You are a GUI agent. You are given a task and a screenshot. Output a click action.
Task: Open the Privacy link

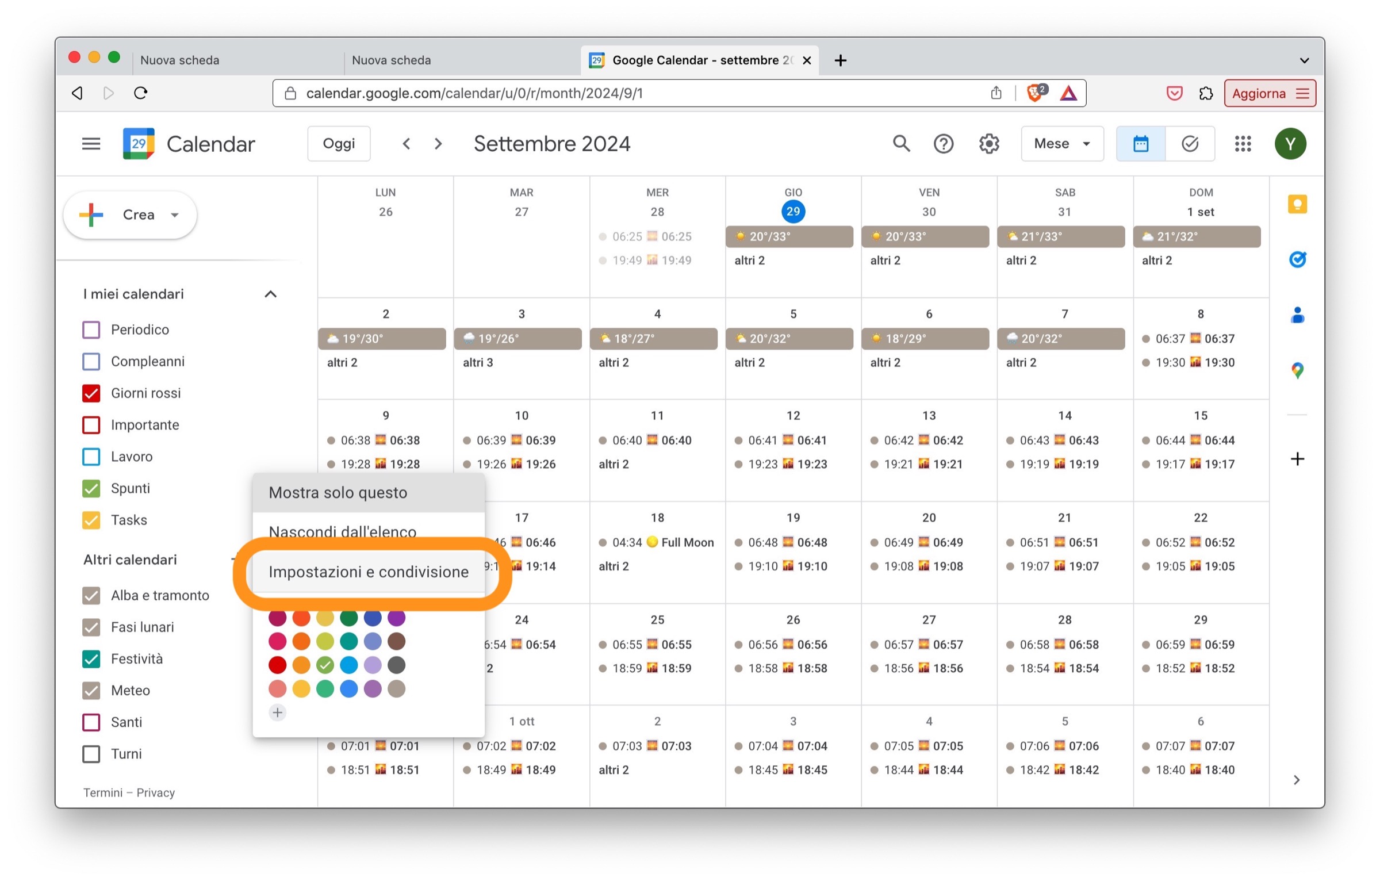click(x=155, y=792)
